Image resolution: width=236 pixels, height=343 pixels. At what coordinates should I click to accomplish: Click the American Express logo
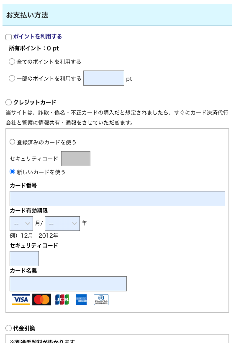click(81, 299)
